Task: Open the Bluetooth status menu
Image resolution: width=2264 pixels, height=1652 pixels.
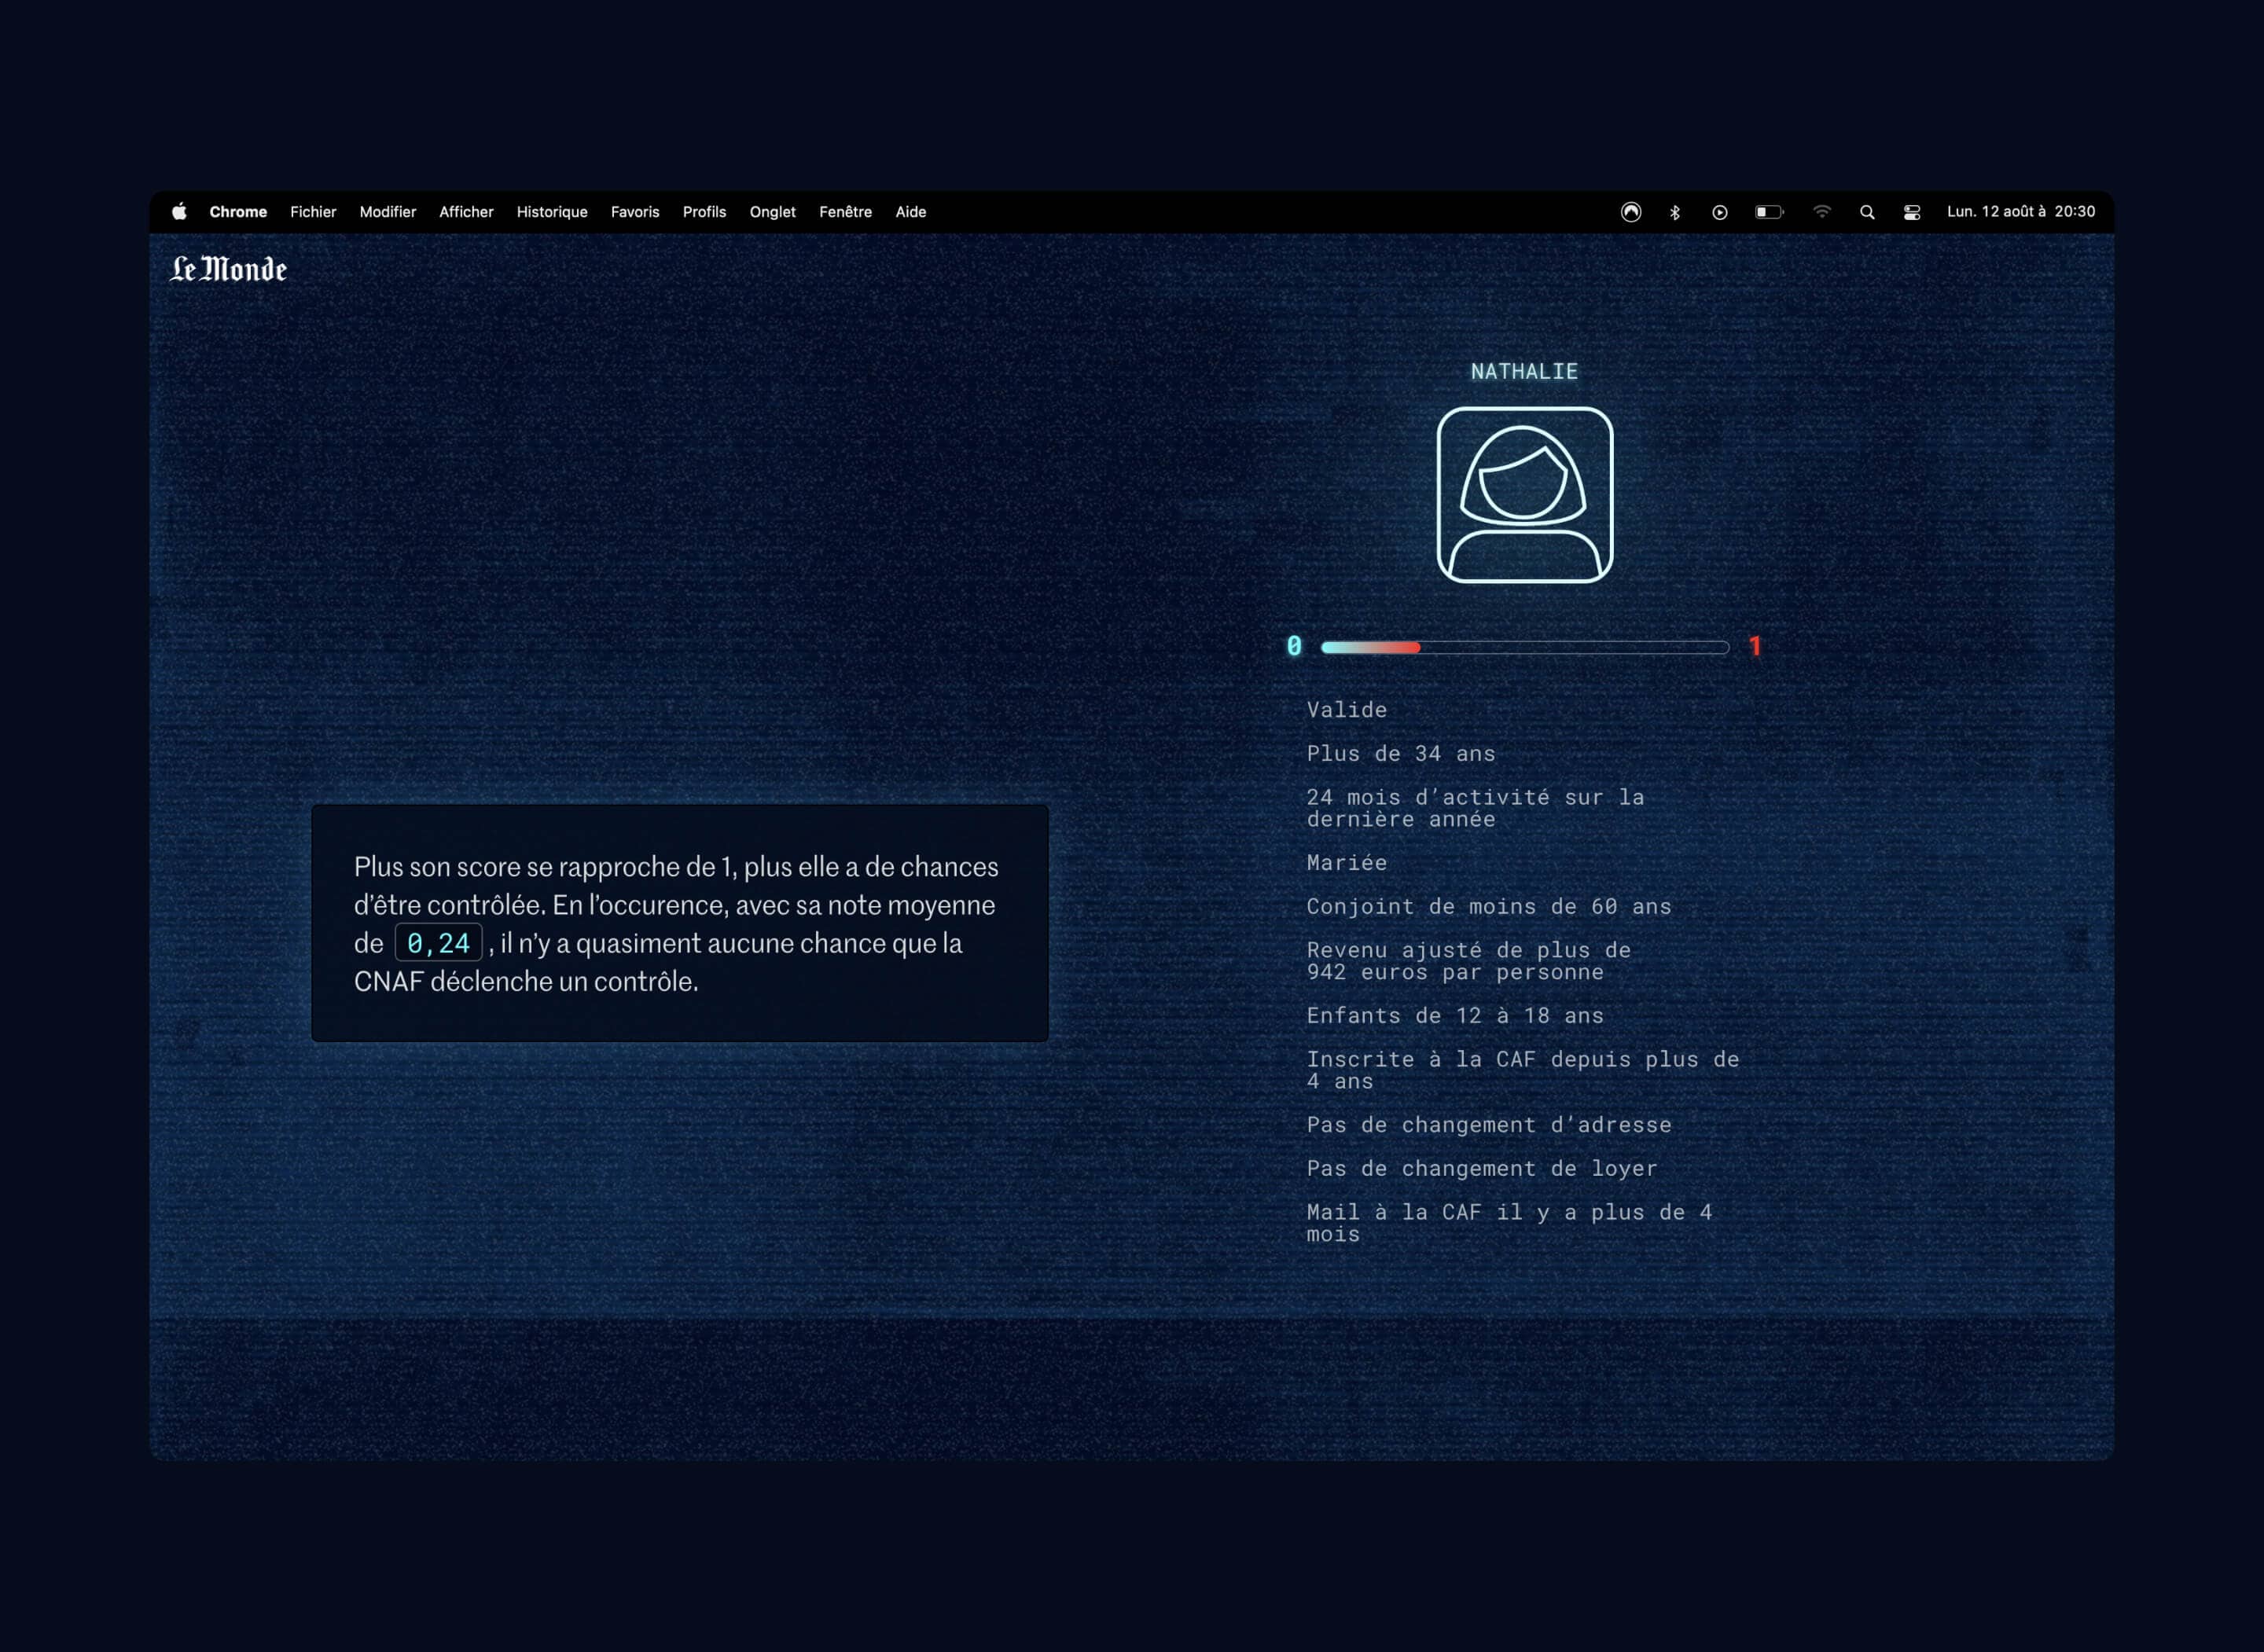Action: (x=1675, y=212)
